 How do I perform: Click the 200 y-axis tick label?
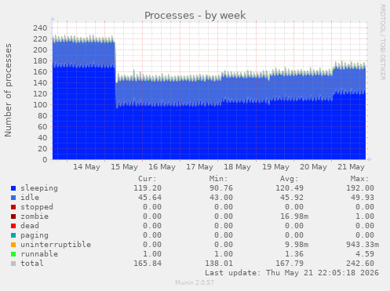coord(40,49)
